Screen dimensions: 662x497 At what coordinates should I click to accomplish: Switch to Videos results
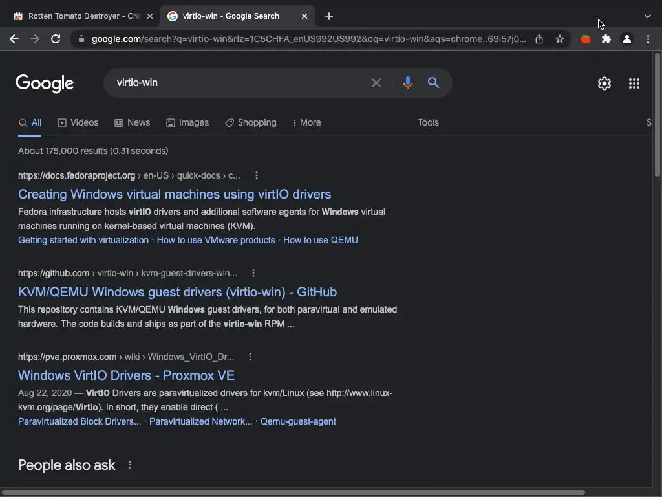tap(78, 122)
